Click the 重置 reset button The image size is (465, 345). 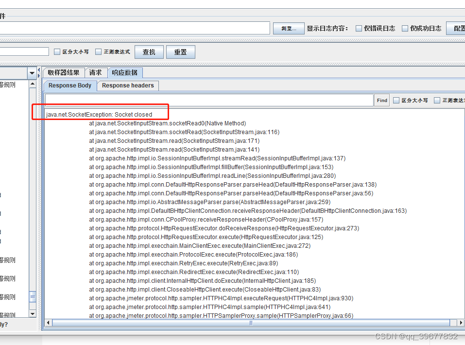(x=181, y=52)
